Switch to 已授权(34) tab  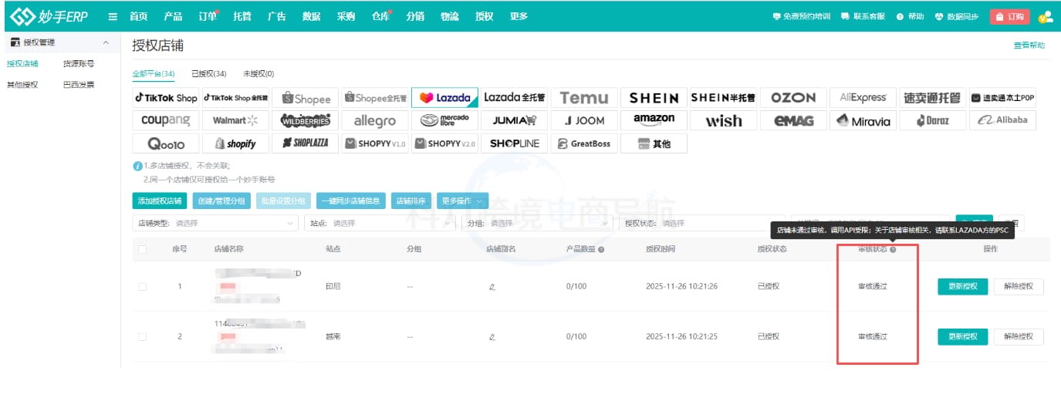coord(208,73)
